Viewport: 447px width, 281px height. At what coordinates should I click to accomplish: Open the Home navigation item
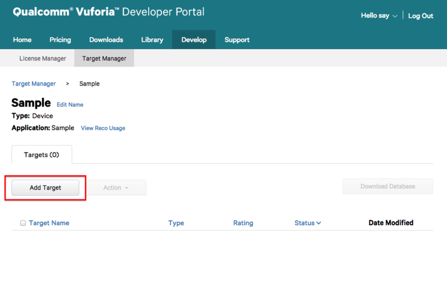tap(22, 40)
